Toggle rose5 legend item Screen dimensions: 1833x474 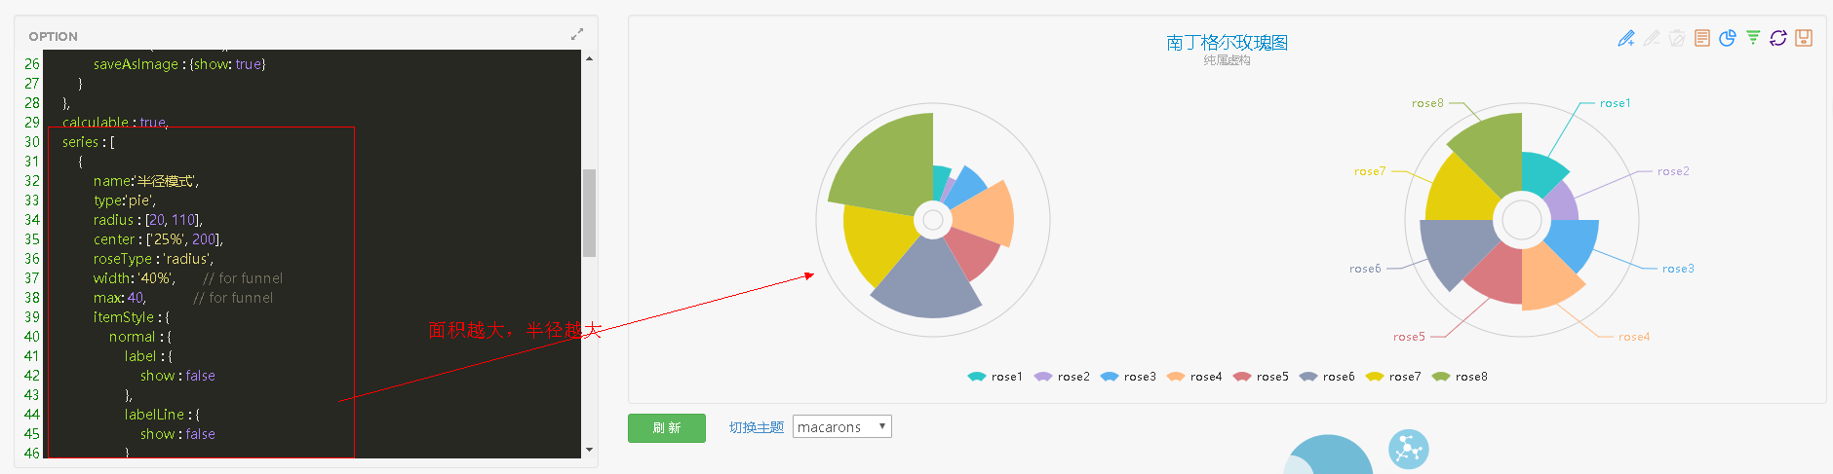(x=1260, y=377)
